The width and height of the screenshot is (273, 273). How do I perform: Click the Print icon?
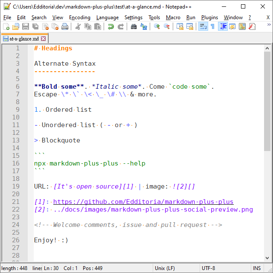[65, 26]
